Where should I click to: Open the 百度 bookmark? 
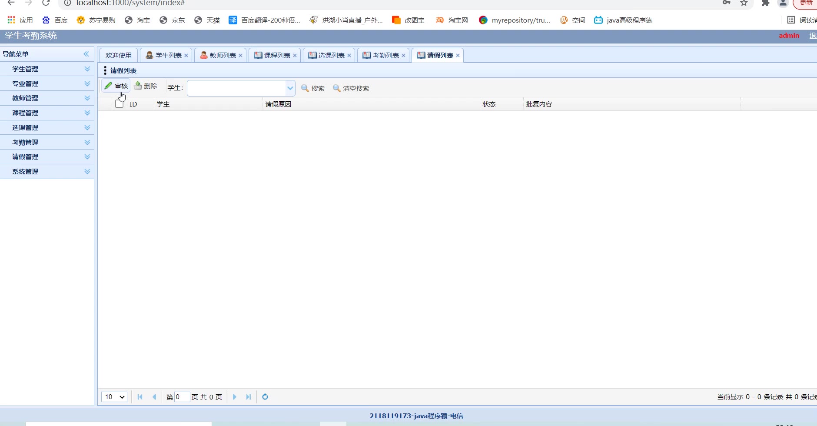55,20
